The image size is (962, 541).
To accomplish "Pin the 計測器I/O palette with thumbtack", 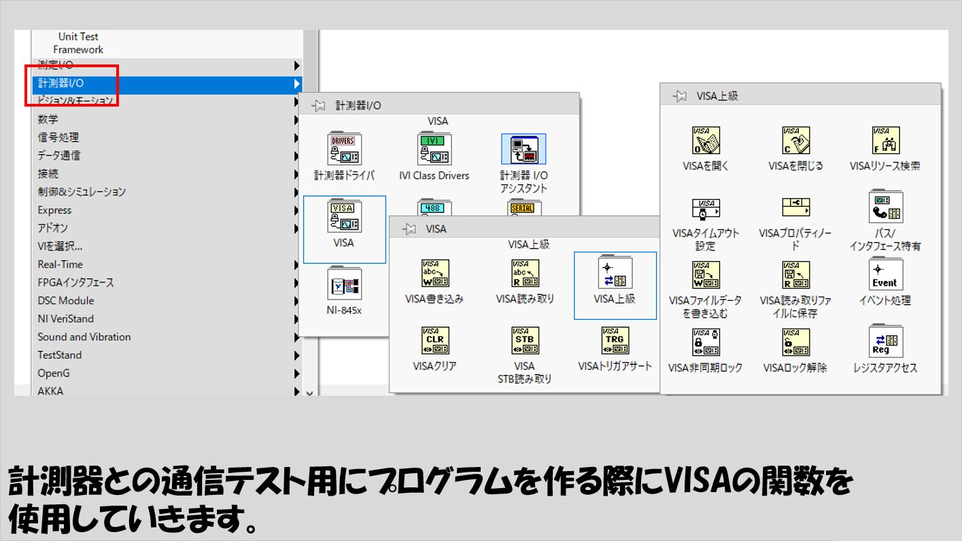I will click(x=318, y=106).
